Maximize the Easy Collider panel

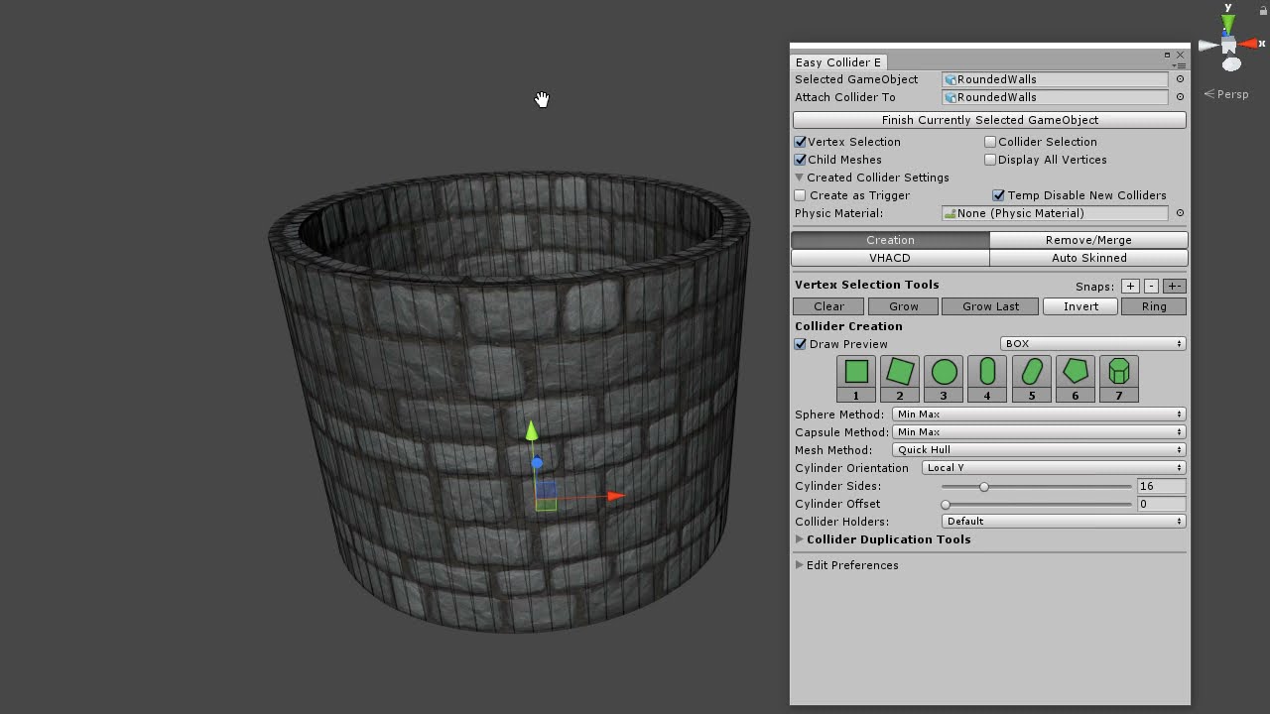[1167, 55]
